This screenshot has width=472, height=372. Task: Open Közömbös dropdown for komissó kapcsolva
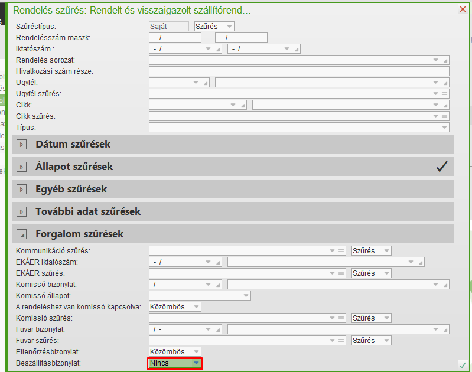point(175,307)
